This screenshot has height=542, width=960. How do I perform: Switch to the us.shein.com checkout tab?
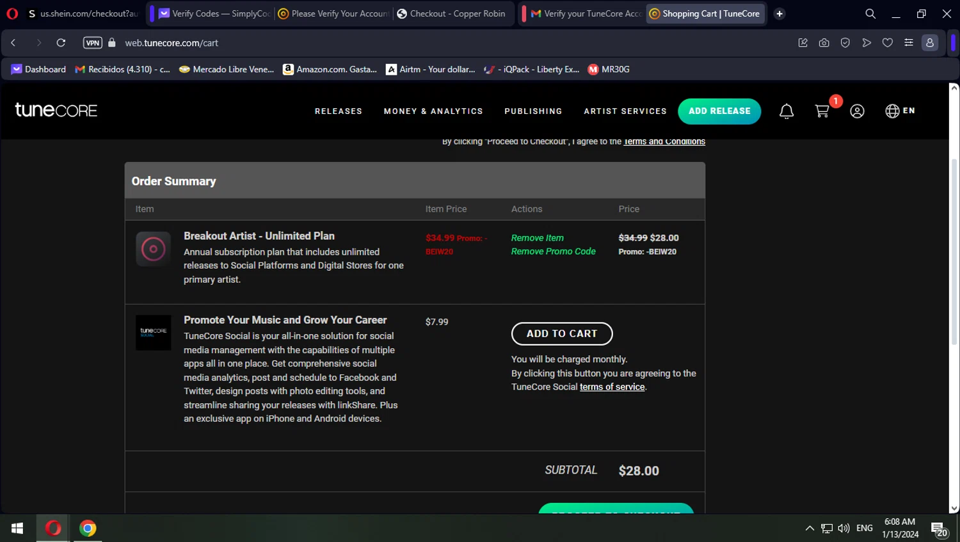pos(83,13)
